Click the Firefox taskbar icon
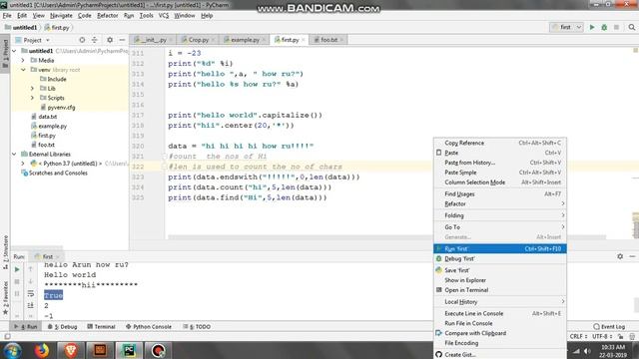Viewport: 639px width, 359px height. 41,350
